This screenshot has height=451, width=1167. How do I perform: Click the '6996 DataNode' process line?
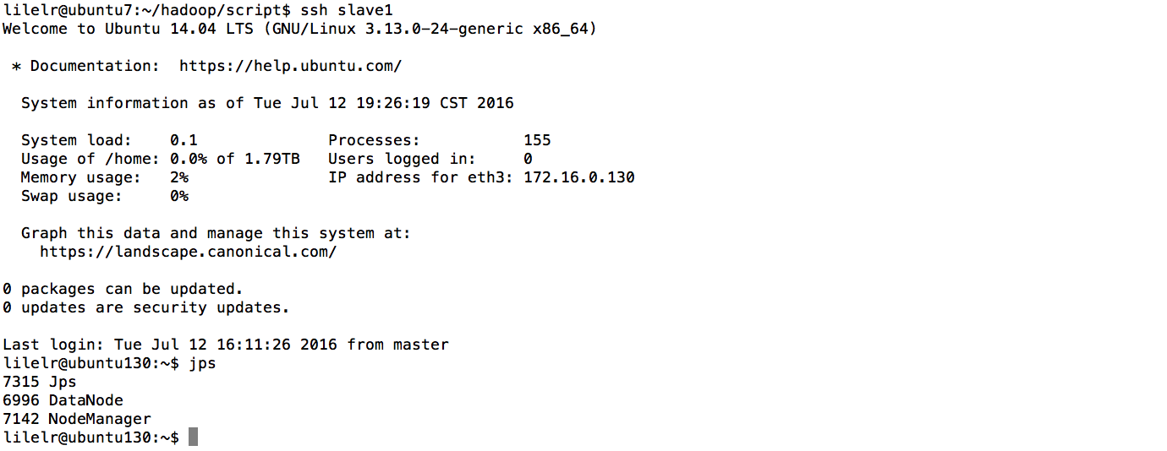(63, 400)
